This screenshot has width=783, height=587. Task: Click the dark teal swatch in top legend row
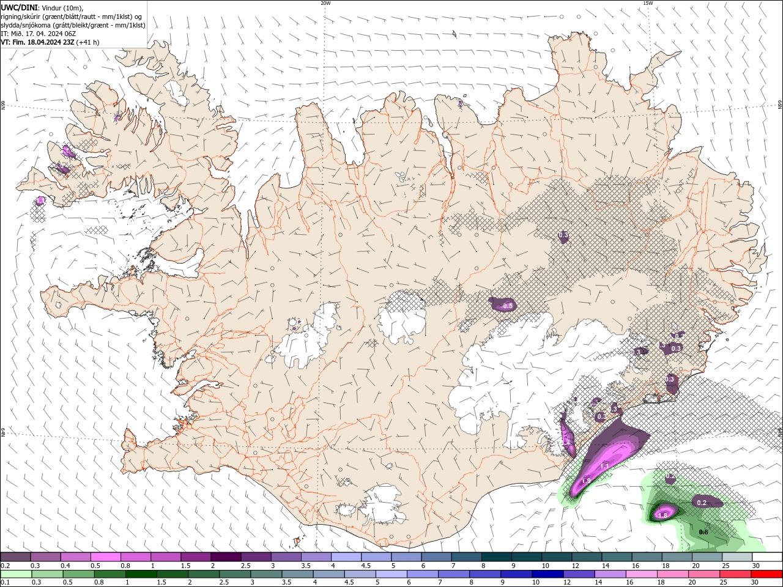point(496,557)
